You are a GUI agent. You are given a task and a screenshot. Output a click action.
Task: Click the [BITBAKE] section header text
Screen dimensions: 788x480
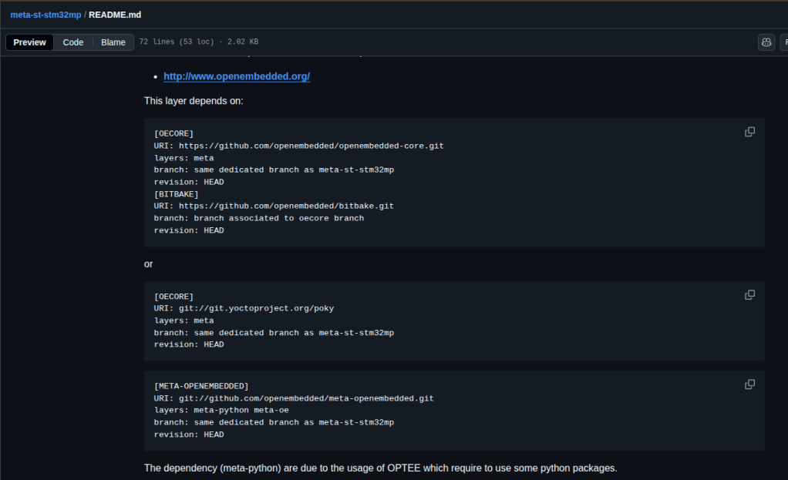176,194
